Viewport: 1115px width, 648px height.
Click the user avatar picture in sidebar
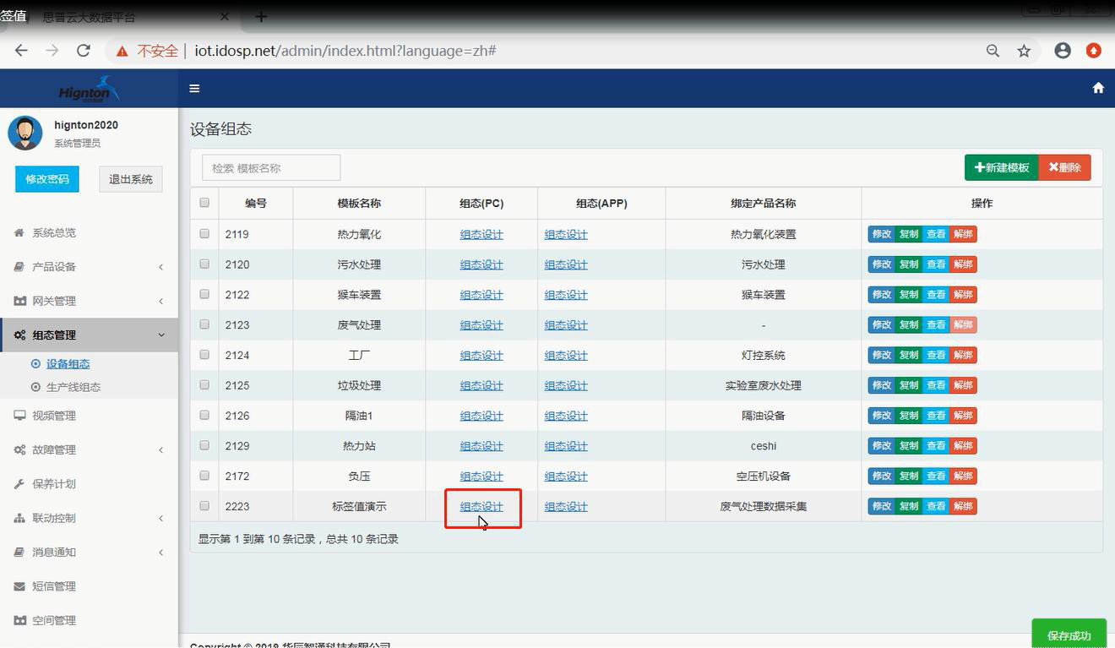point(25,133)
